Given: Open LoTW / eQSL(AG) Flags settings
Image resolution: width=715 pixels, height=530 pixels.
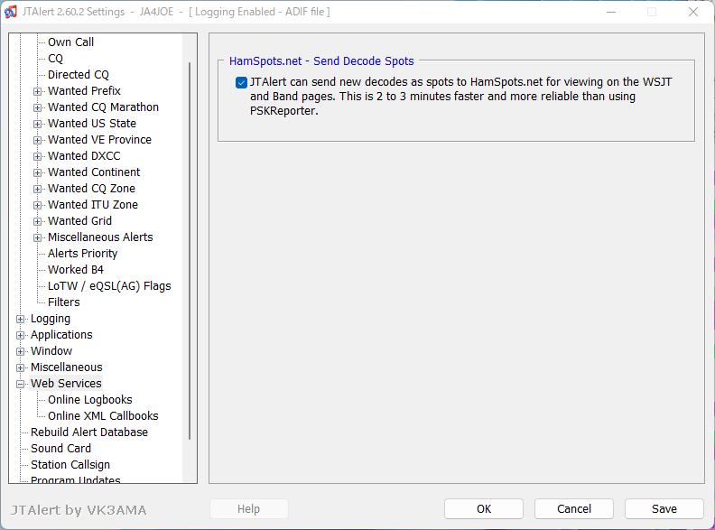Looking at the screenshot, I should coord(109,286).
